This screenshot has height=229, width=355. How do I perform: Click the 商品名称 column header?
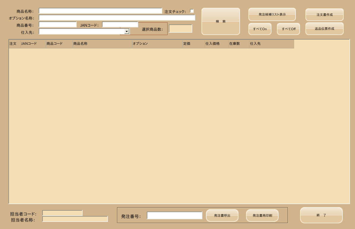pyautogui.click(x=102, y=44)
